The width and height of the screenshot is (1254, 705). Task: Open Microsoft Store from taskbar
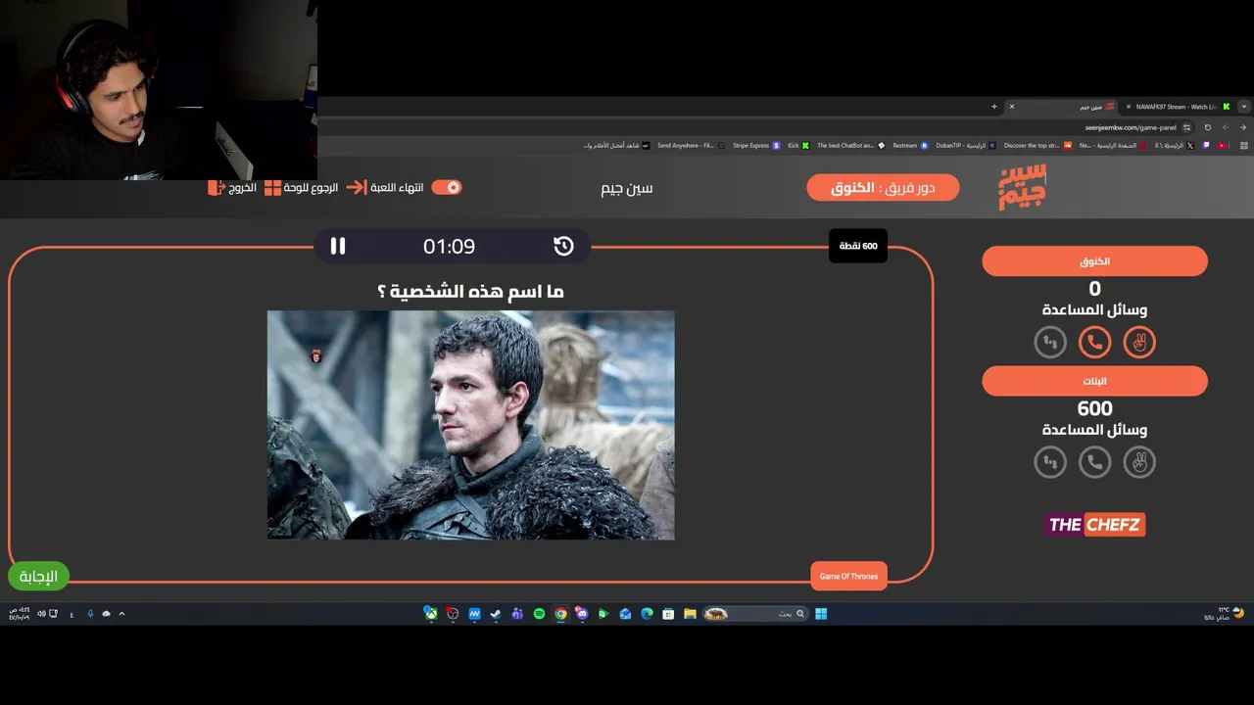coord(668,614)
